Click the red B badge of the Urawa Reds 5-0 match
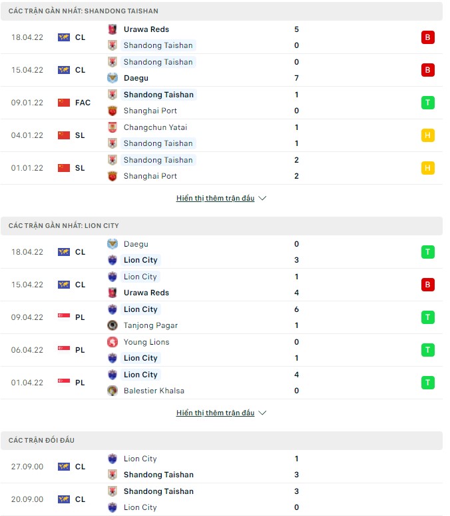Viewport: 450px width, 516px height. point(427,37)
